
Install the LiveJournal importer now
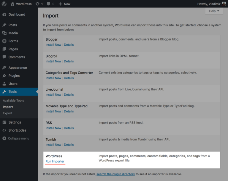[53, 94]
